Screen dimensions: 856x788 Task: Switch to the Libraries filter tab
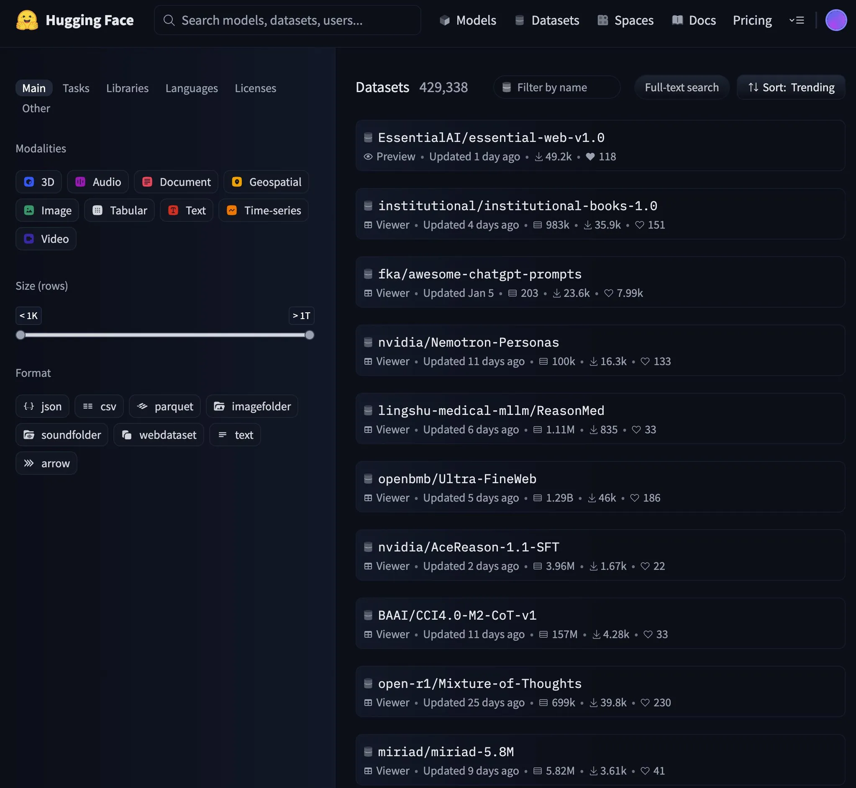pyautogui.click(x=128, y=88)
